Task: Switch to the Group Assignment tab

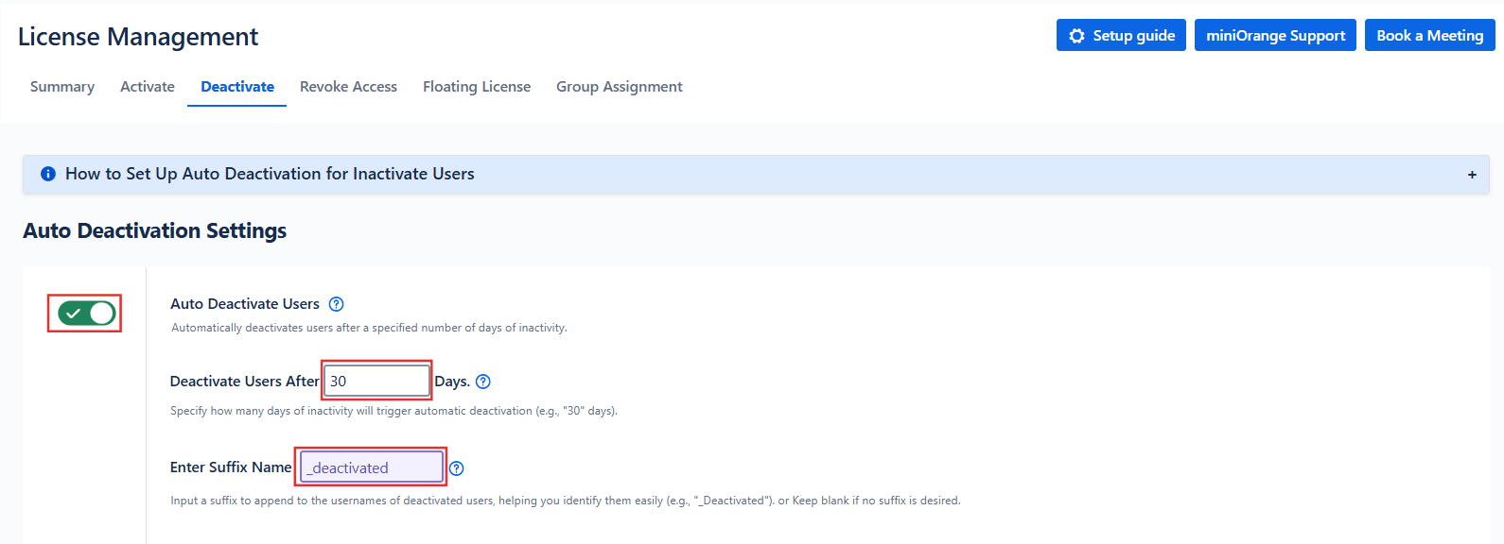Action: pos(619,87)
